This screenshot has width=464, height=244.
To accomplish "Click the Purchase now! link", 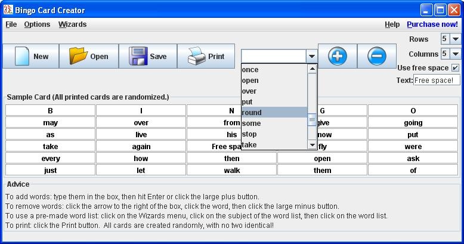I will click(432, 24).
